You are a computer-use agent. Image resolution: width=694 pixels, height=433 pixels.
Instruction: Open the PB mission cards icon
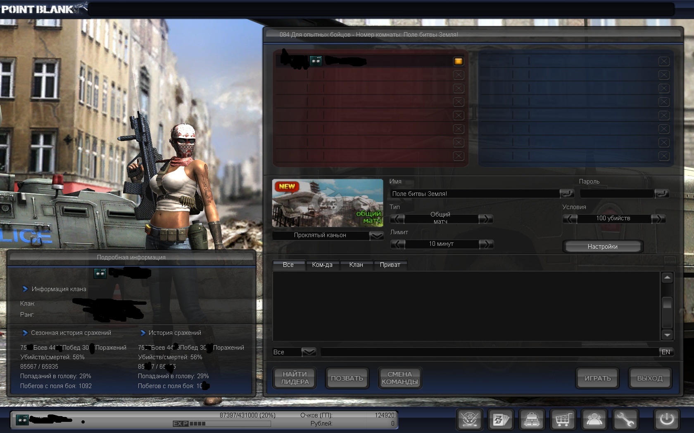501,420
